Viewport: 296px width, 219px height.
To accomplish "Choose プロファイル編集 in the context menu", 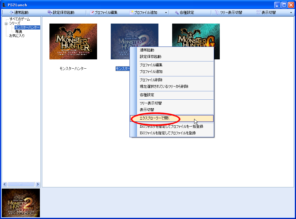I will (x=172, y=65).
